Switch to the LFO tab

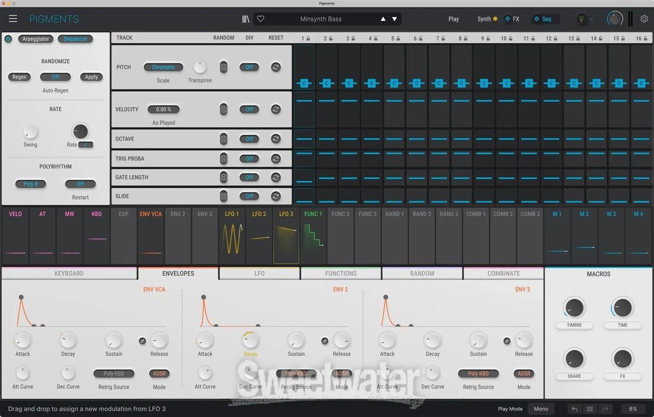259,273
